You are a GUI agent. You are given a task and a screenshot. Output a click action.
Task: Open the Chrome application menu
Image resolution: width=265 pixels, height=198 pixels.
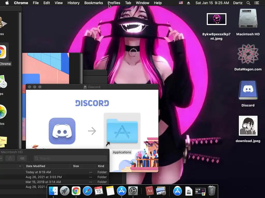coord(21,3)
